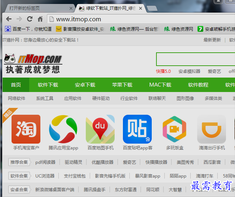The width and height of the screenshot is (235, 197).
Task: Open the 陌陌app link
Action: click(178, 176)
